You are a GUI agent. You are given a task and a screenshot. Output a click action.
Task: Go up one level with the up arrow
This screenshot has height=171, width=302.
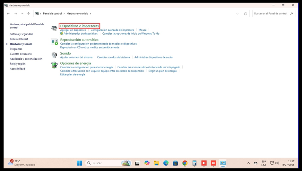point(29,14)
